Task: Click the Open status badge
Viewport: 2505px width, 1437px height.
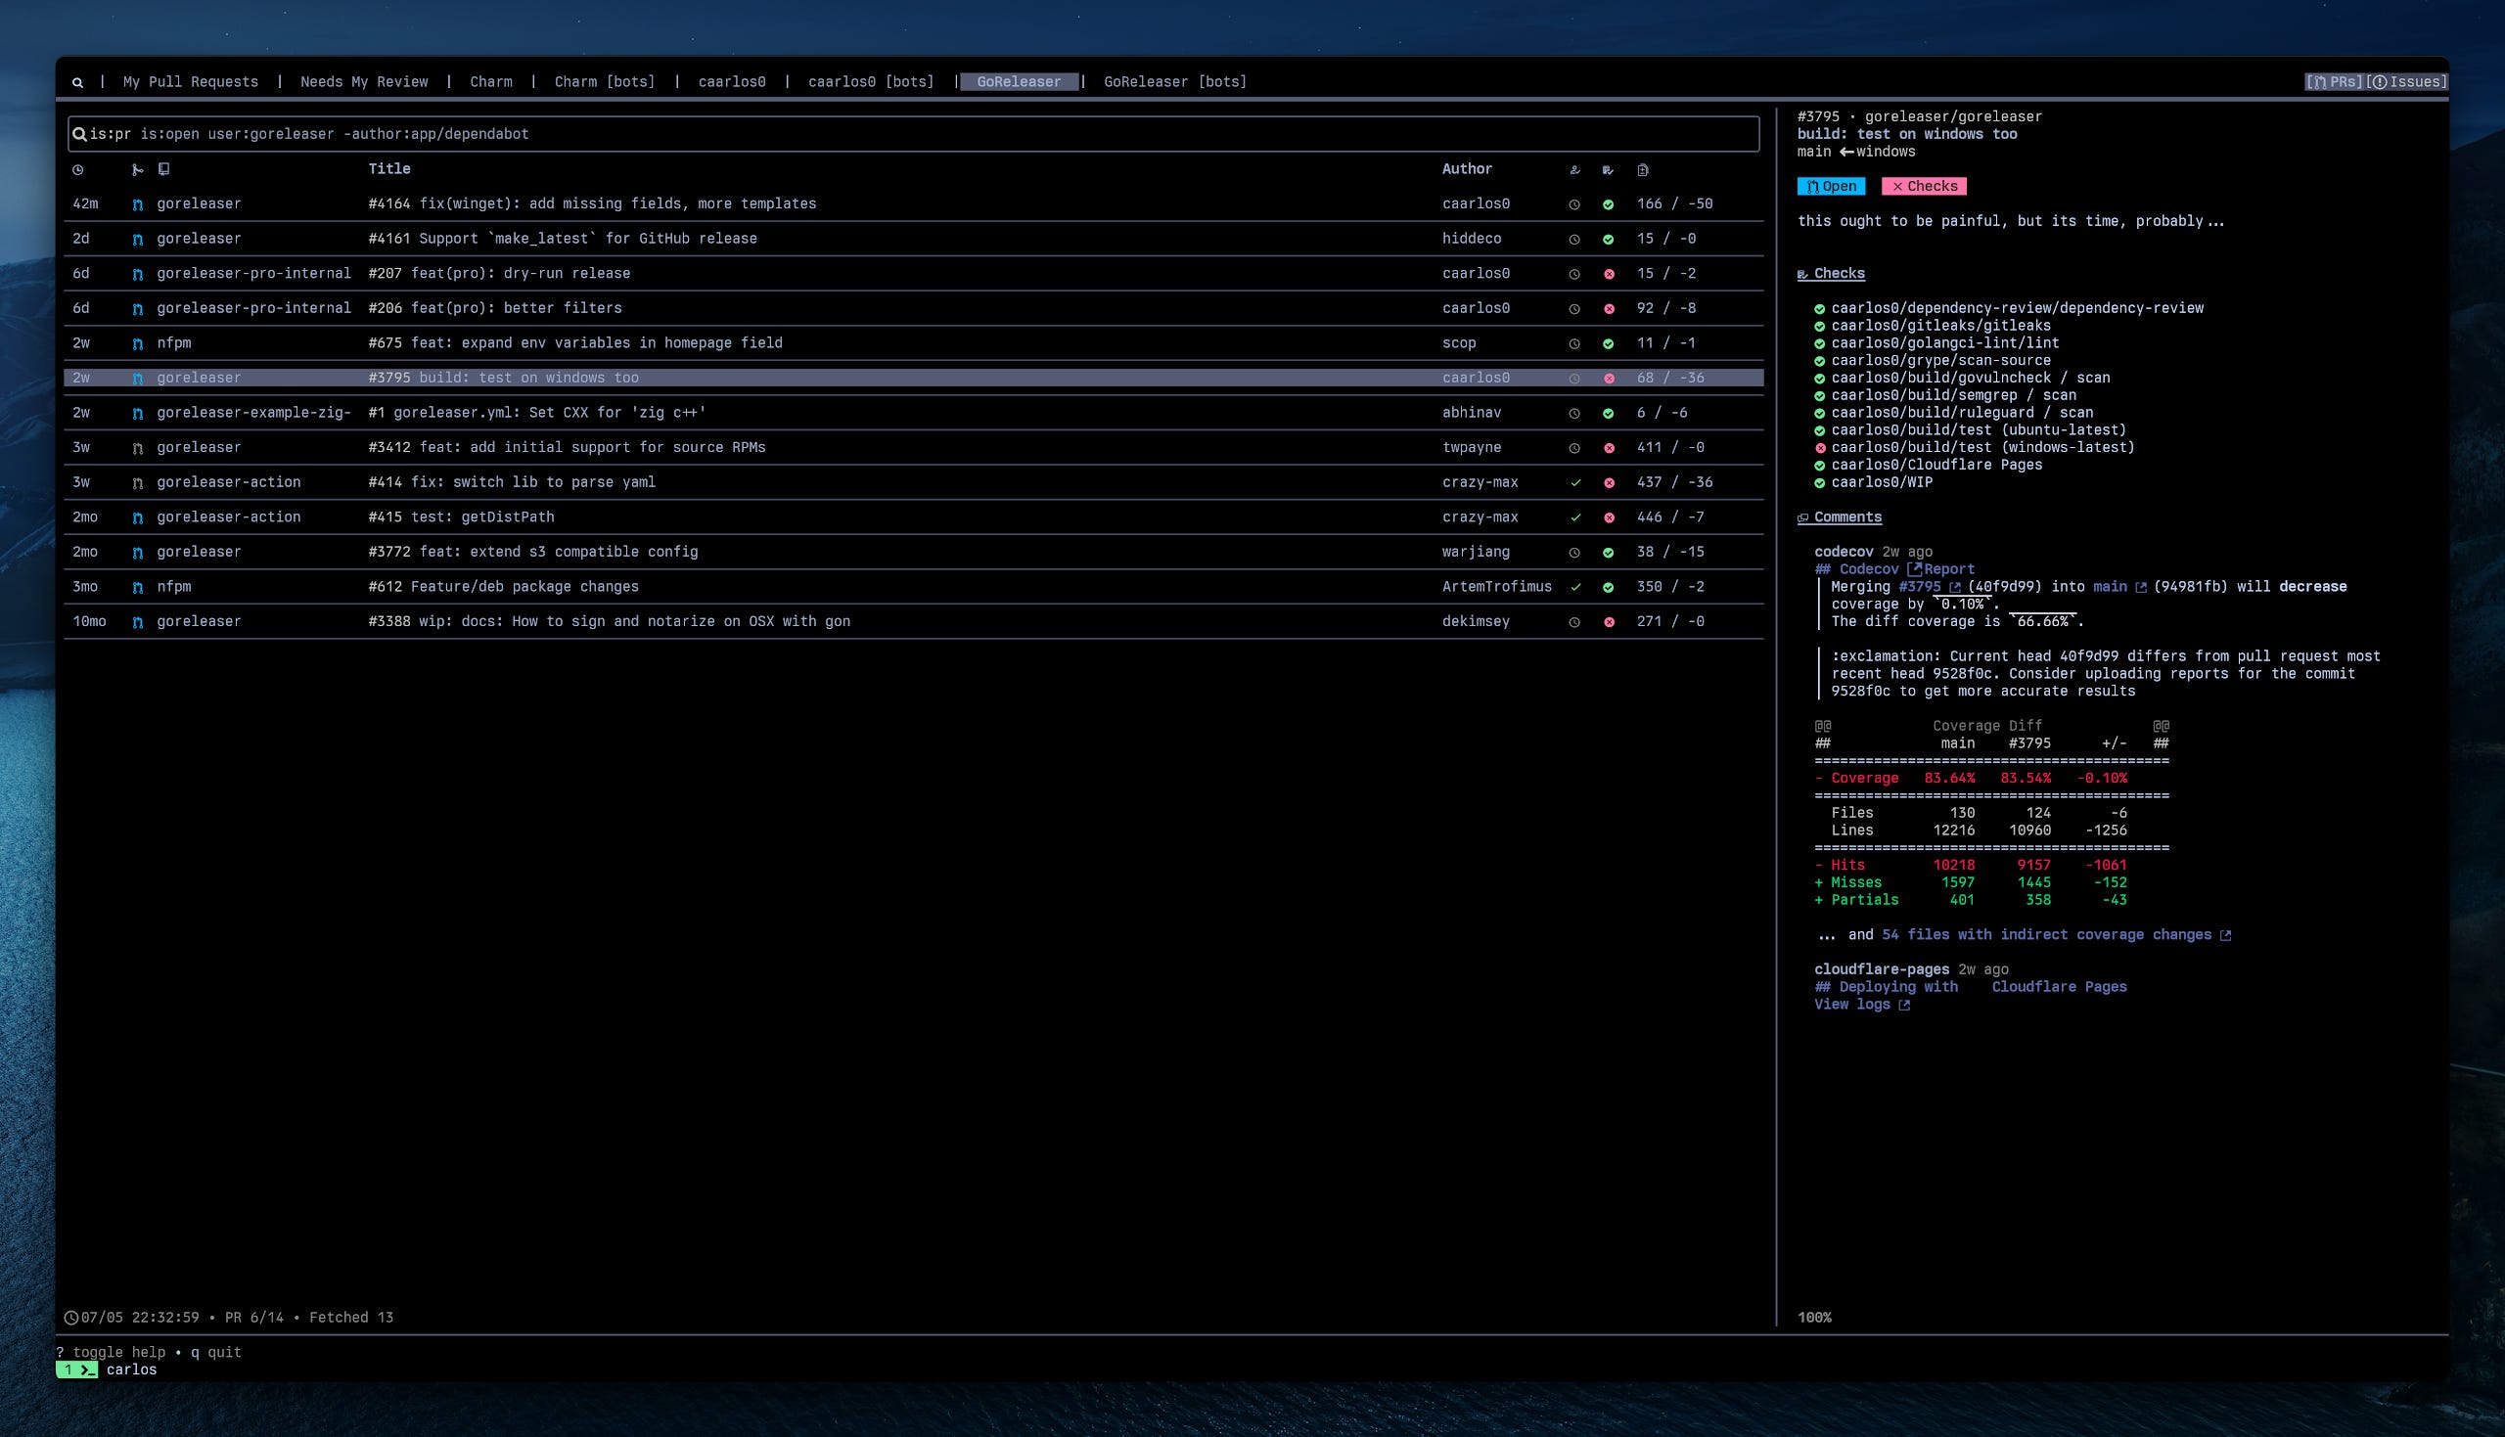Action: point(1832,187)
